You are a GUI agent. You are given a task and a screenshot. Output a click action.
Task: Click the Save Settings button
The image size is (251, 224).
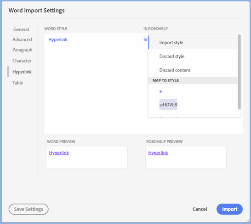[x=29, y=209]
